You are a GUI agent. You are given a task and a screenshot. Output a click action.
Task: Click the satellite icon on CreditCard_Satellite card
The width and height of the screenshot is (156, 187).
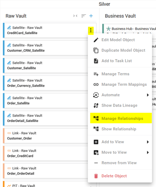(x=9, y=28)
